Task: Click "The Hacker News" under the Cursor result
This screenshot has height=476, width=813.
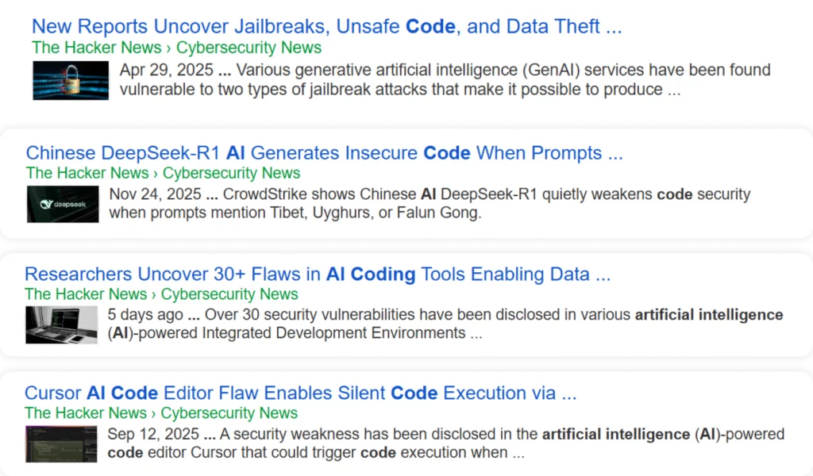Action: coord(86,413)
